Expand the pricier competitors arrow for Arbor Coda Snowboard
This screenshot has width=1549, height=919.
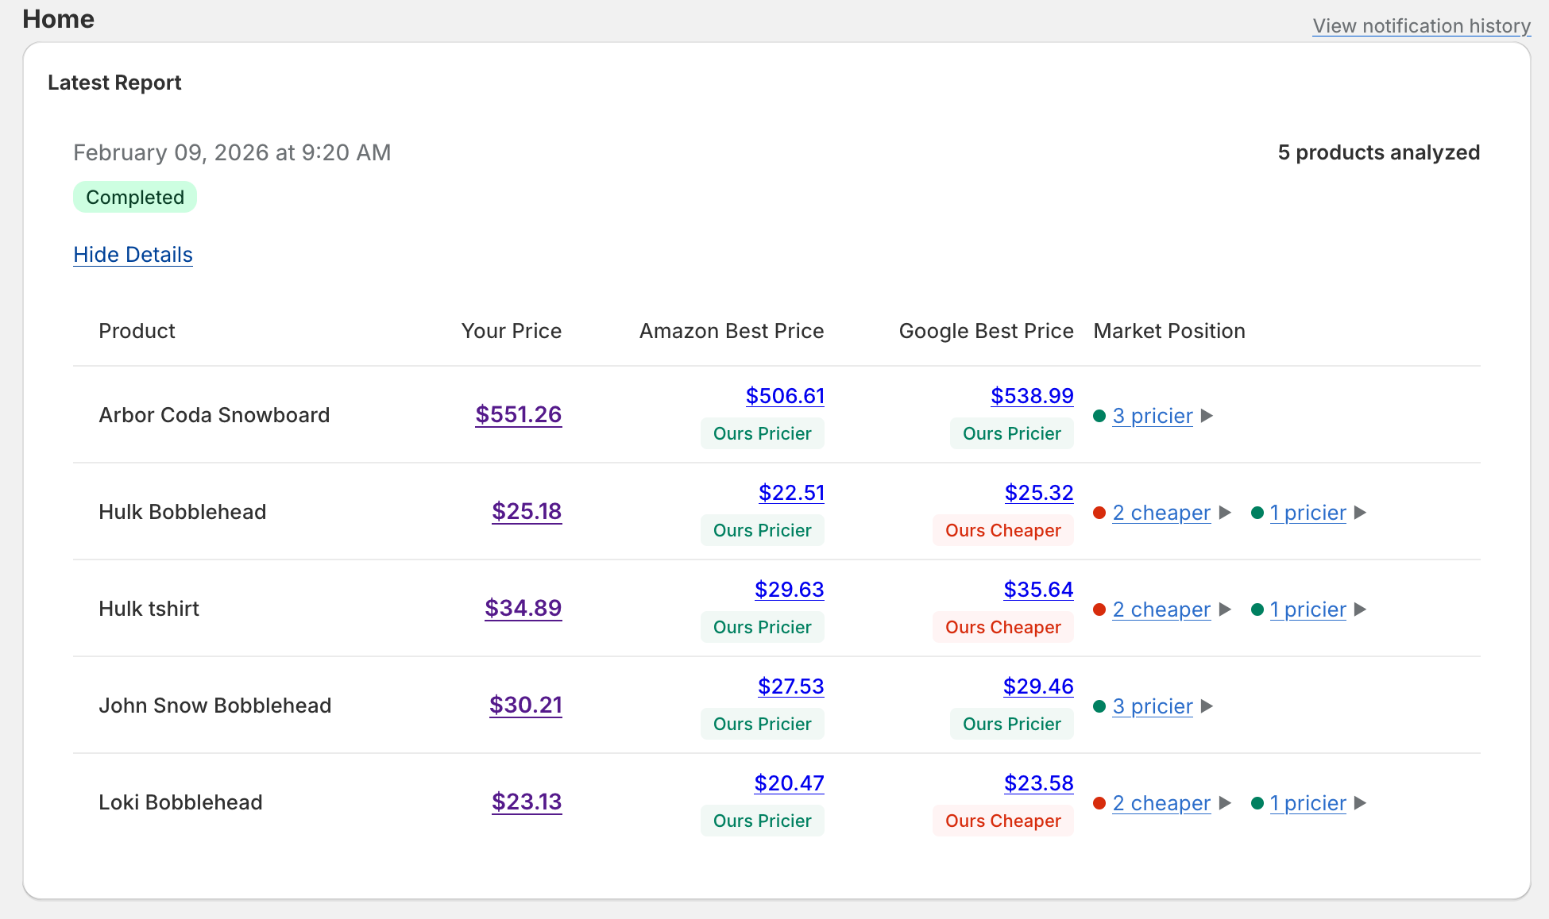1208,416
